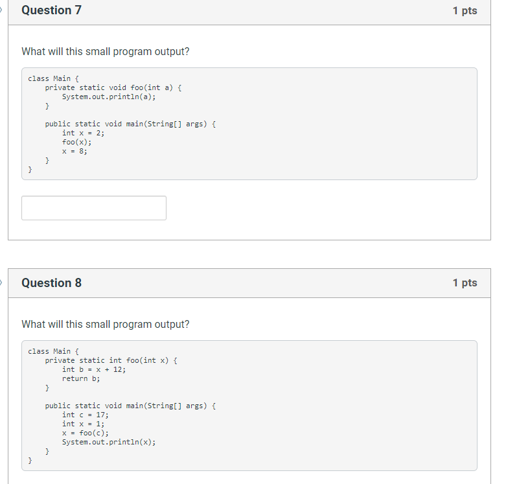530x484 pixels.
Task: Click the foo(x) call line in Question 7
Action: (76, 142)
